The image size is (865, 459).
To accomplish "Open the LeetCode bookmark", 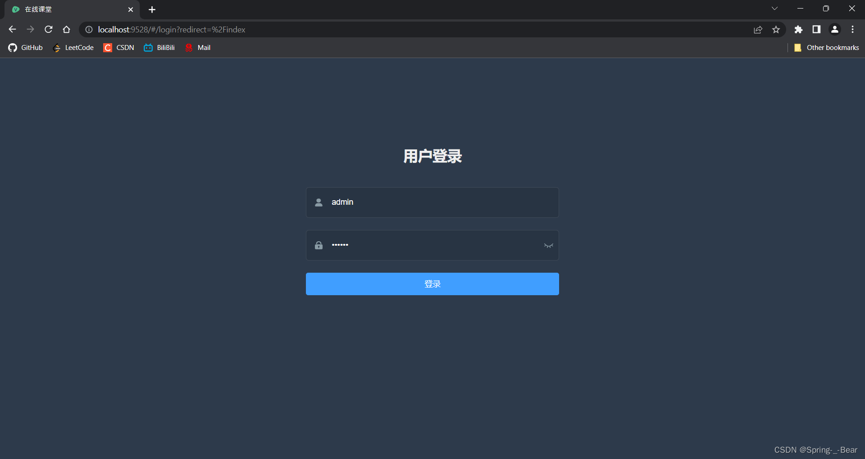I will coord(73,47).
